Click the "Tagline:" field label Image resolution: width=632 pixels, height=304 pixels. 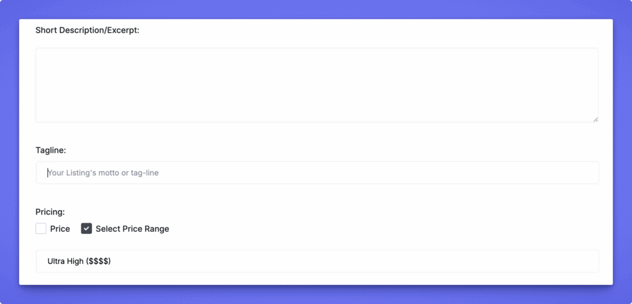(x=51, y=150)
